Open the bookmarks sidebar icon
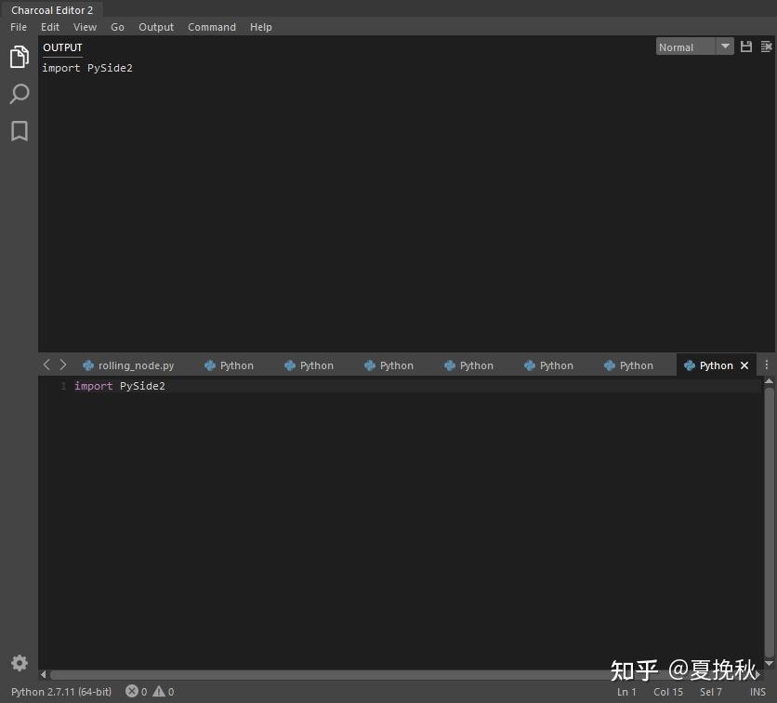The height and width of the screenshot is (703, 777). tap(20, 131)
